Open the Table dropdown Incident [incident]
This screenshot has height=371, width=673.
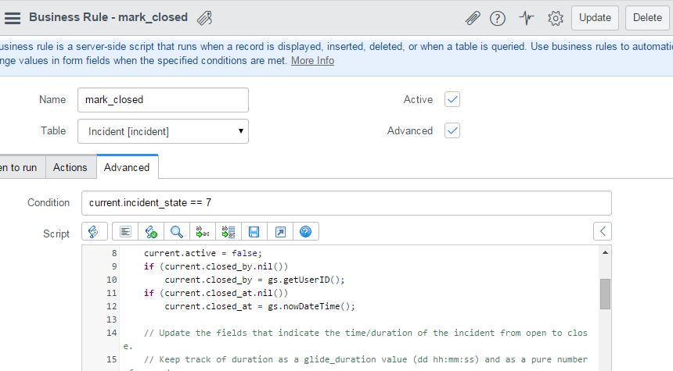pos(163,131)
